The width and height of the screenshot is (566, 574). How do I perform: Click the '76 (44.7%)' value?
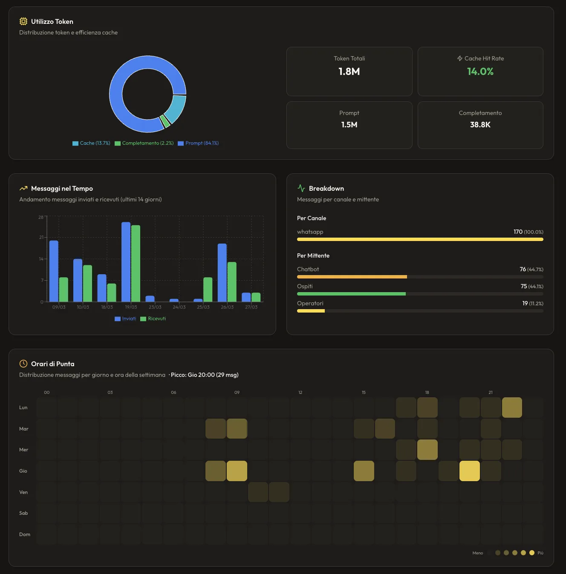(x=531, y=269)
